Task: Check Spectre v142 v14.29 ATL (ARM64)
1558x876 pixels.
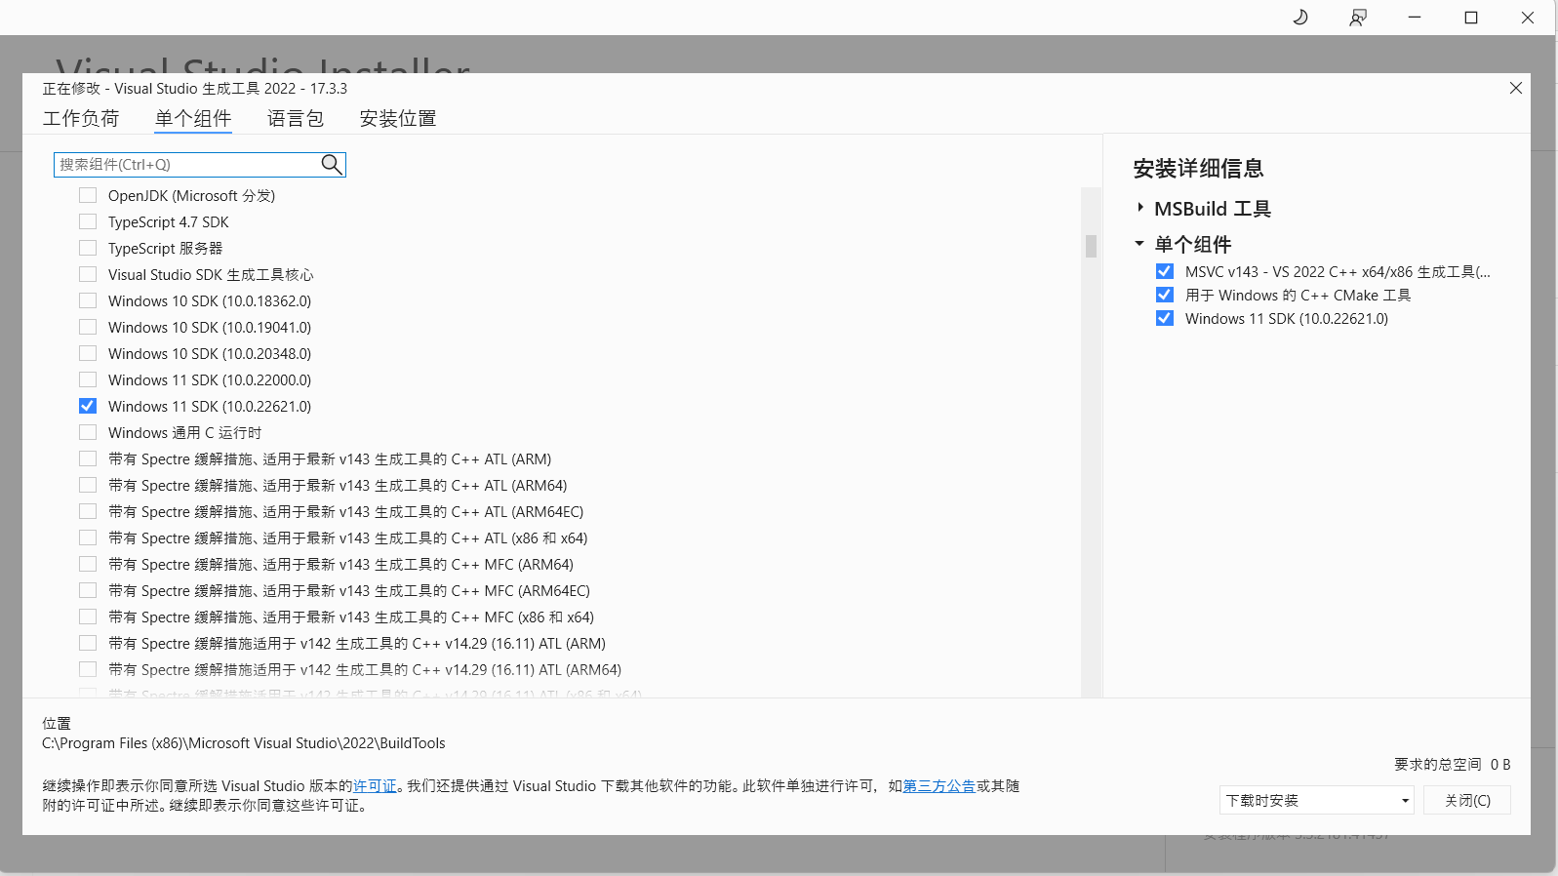Action: 88,669
